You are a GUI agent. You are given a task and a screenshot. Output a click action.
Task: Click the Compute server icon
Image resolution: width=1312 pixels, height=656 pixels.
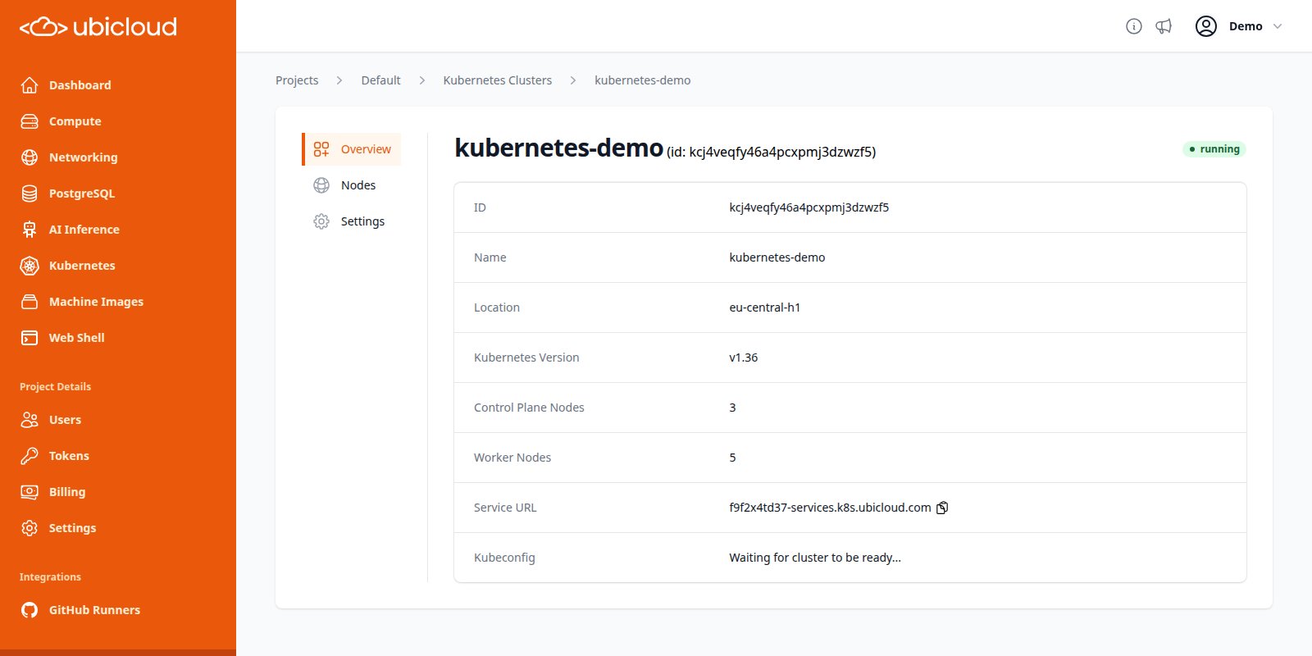pyautogui.click(x=30, y=121)
